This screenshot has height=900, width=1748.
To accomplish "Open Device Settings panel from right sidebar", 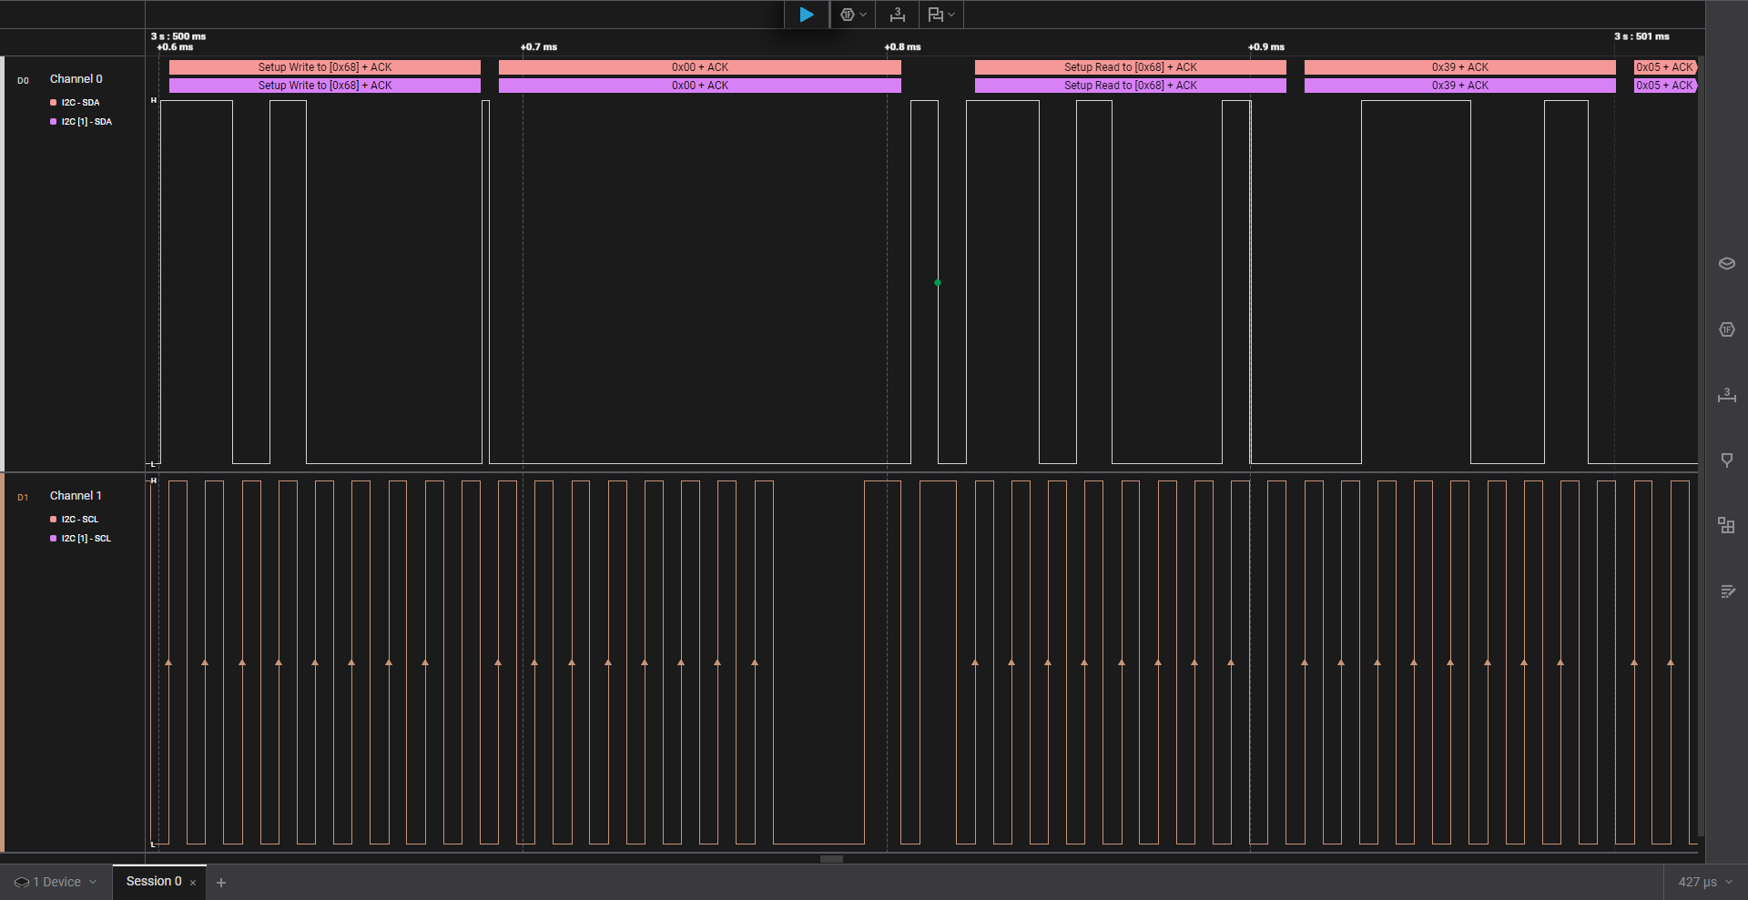I will pos(1726,264).
